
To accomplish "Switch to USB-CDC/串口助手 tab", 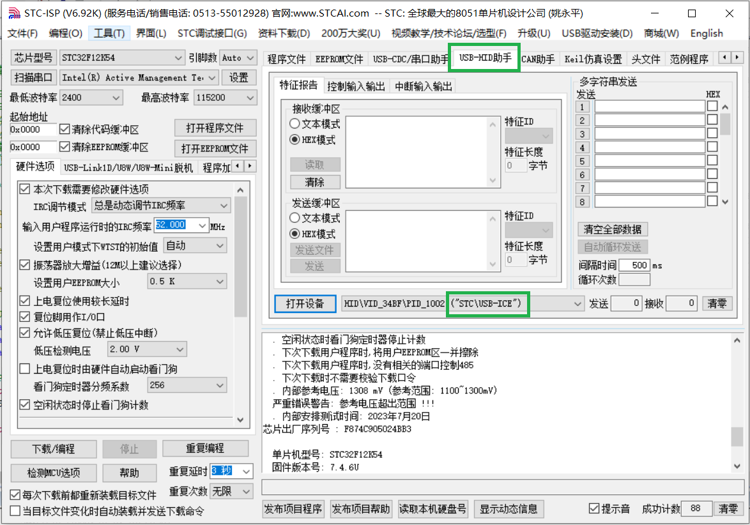I will point(410,59).
